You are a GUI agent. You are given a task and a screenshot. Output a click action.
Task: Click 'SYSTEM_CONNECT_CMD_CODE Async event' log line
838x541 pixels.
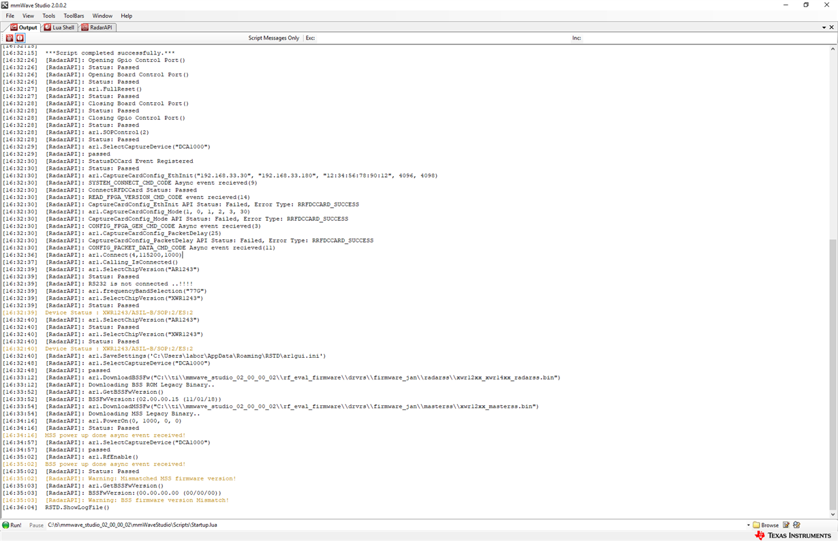pos(173,183)
